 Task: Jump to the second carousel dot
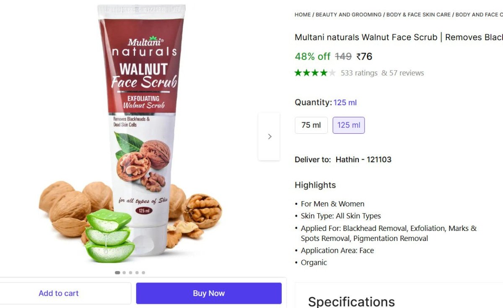pyautogui.click(x=124, y=272)
